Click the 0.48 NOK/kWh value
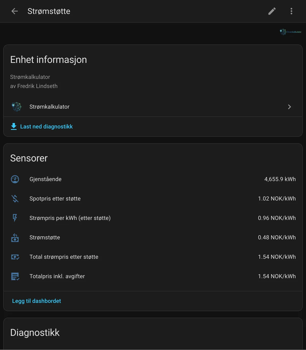Image resolution: width=306 pixels, height=350 pixels. click(277, 237)
